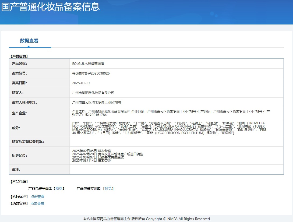Click the 【功效宣称】 label
293x222 pixels.
tap(19, 203)
